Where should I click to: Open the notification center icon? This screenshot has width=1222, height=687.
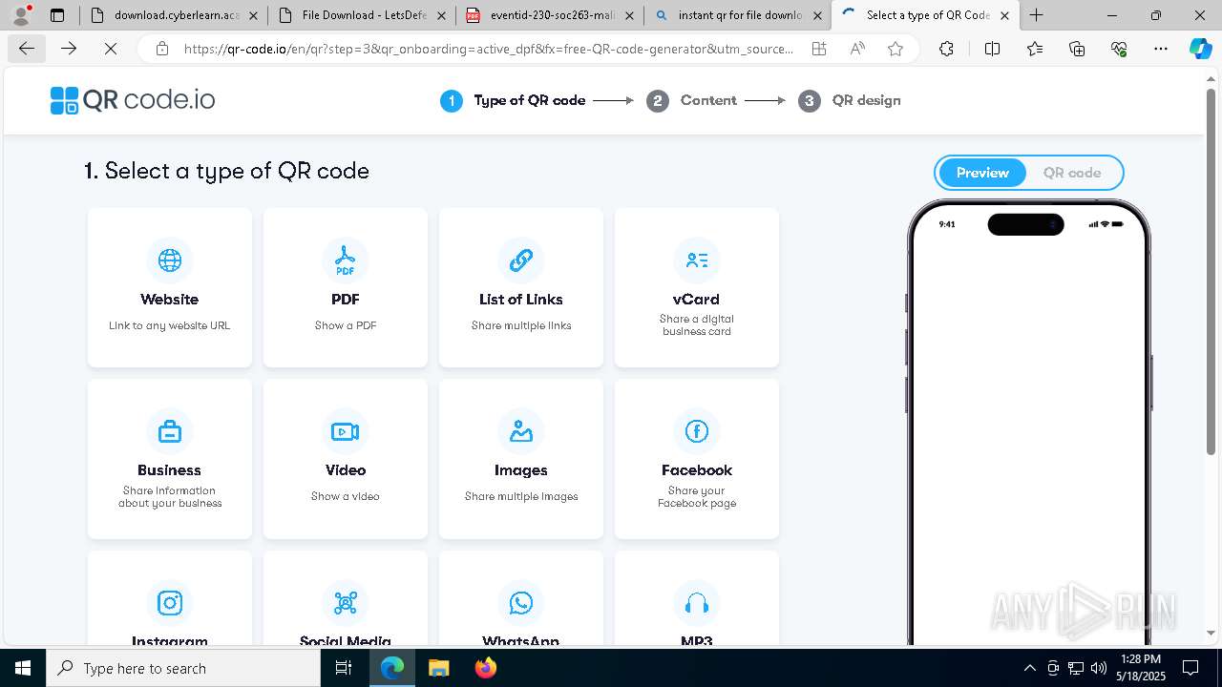(1190, 668)
